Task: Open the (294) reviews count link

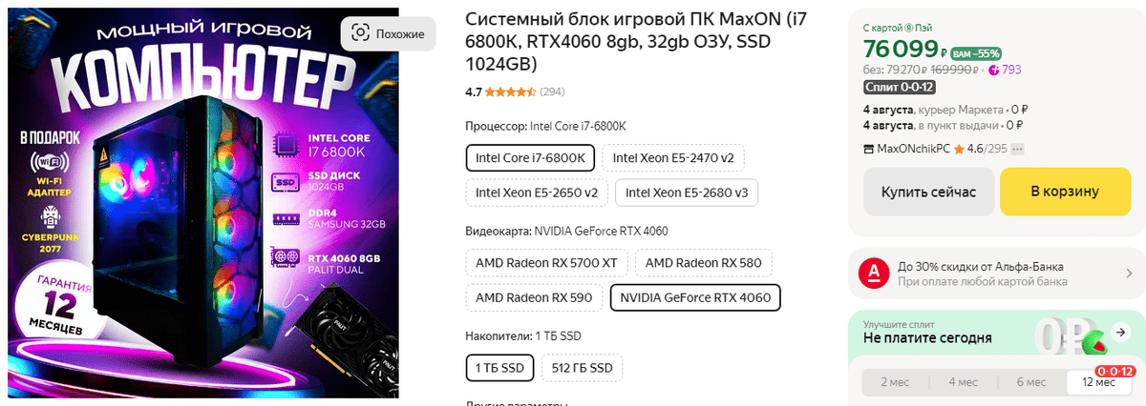Action: point(552,92)
